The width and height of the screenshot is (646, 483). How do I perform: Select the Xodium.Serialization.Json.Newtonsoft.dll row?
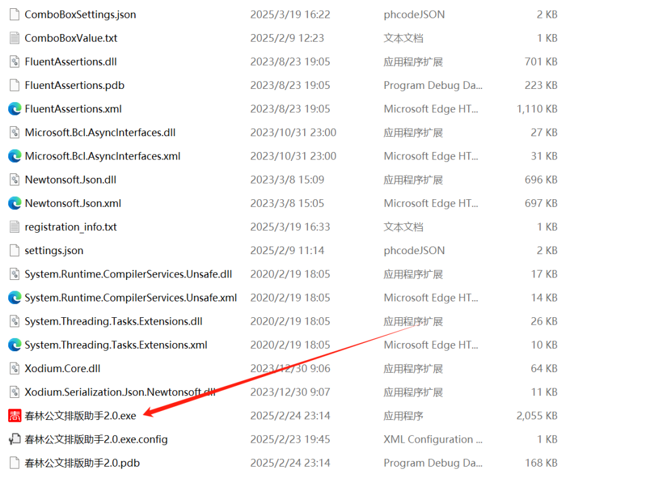coord(283,392)
